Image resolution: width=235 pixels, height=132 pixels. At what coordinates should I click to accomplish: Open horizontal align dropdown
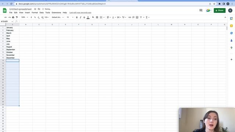(109, 17)
